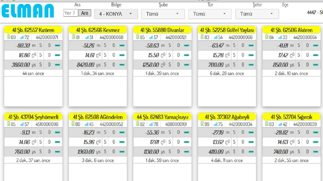The width and height of the screenshot is (323, 181).
Task: Open the Tür dropdown set to Tümü
Action: (210, 14)
